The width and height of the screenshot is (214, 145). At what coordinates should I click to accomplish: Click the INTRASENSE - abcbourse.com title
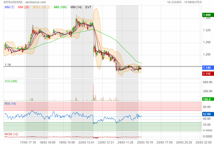pos(25,2)
